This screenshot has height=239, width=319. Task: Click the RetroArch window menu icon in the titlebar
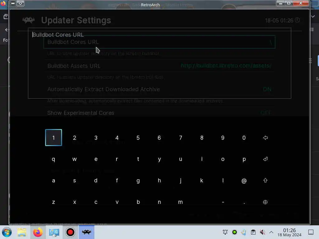point(12,3)
